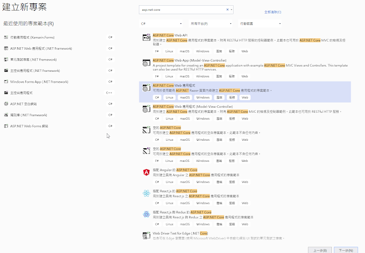Click the ASP.NET 空白網站 globe icon
365x253 pixels.
[6, 104]
